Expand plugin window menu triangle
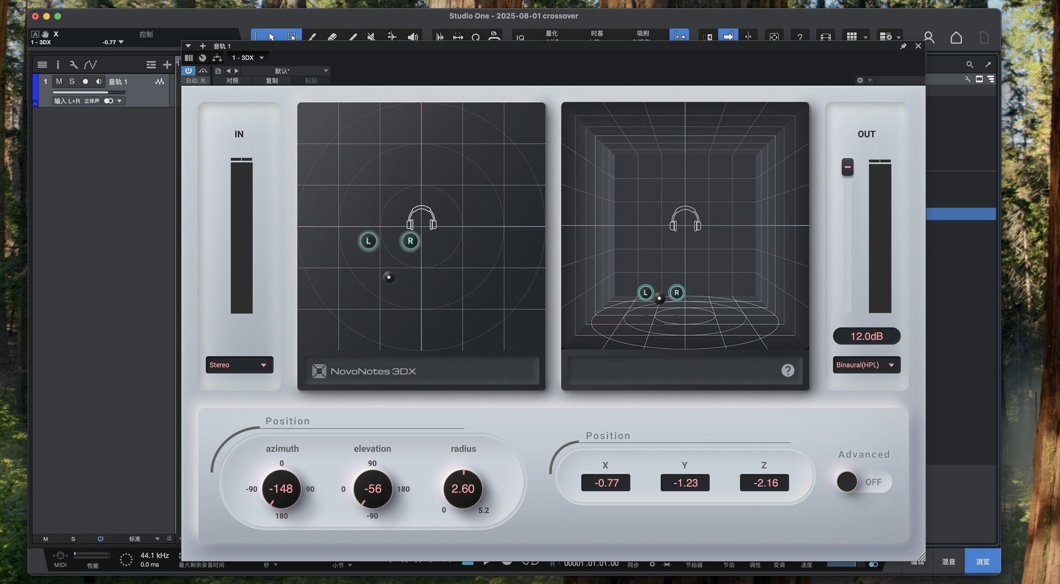This screenshot has height=584, width=1060. (x=188, y=46)
